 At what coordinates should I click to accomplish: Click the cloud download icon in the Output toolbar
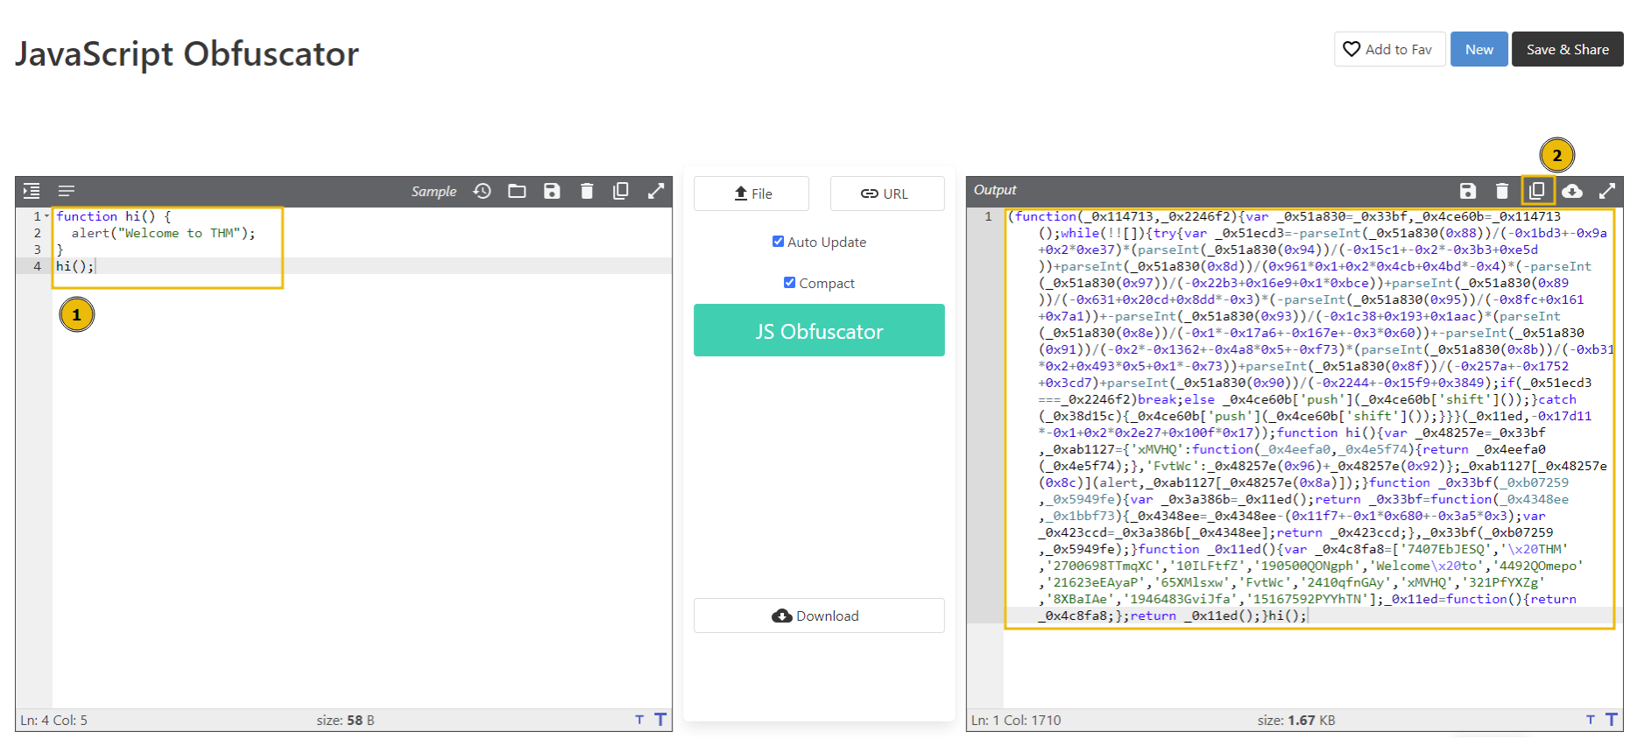point(1572,191)
